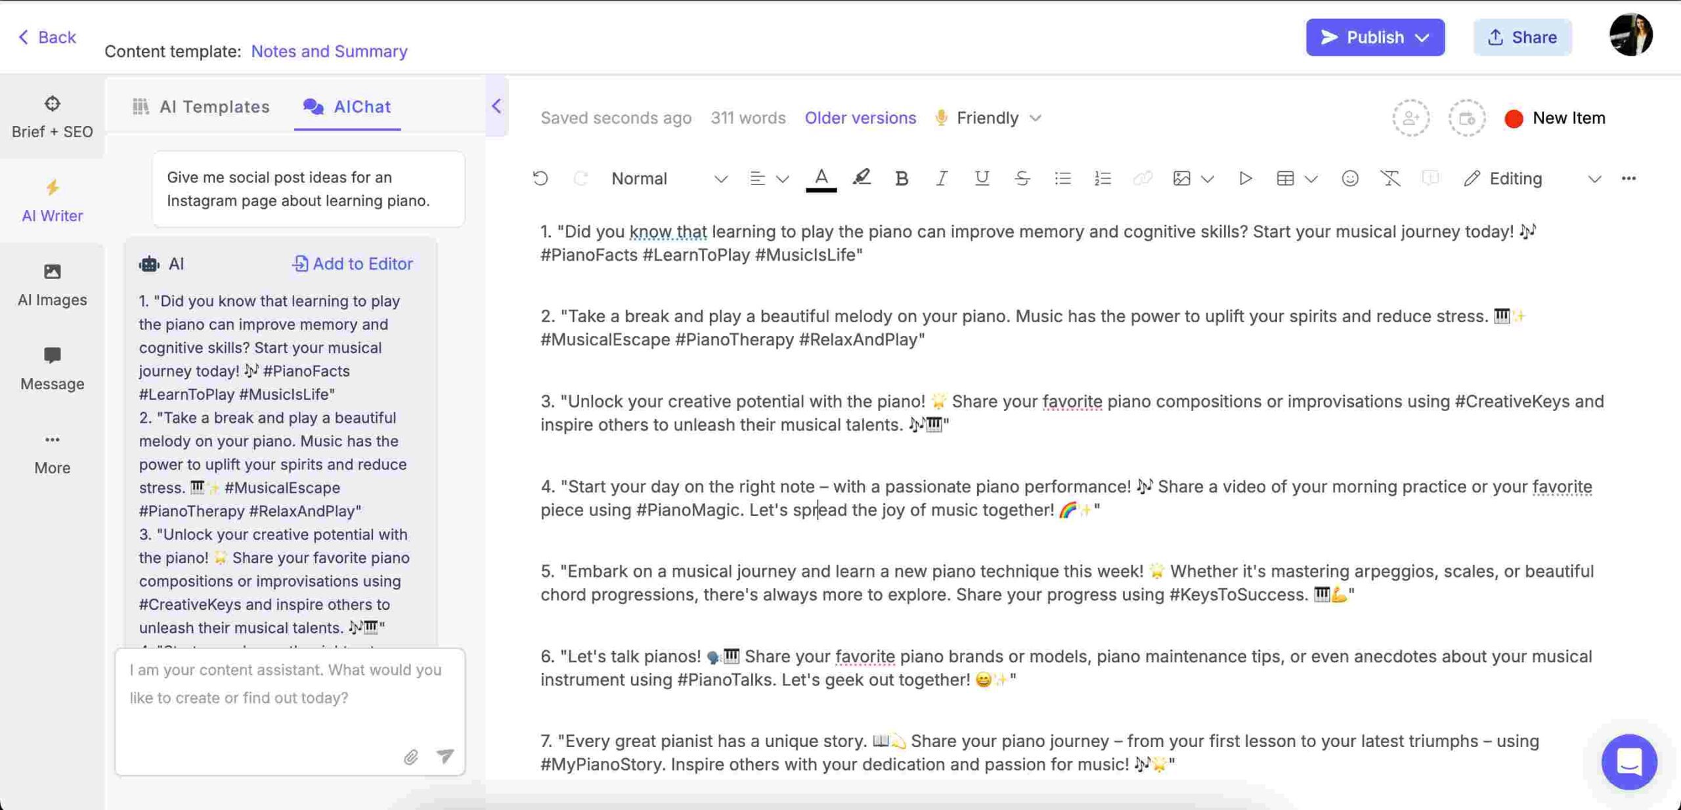Screen dimensions: 1681x810
Task: Open Older versions link
Action: click(860, 118)
